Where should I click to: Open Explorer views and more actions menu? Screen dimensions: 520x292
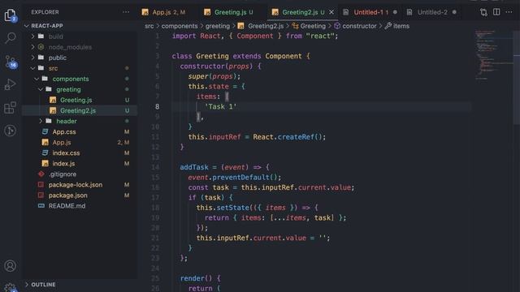click(126, 12)
